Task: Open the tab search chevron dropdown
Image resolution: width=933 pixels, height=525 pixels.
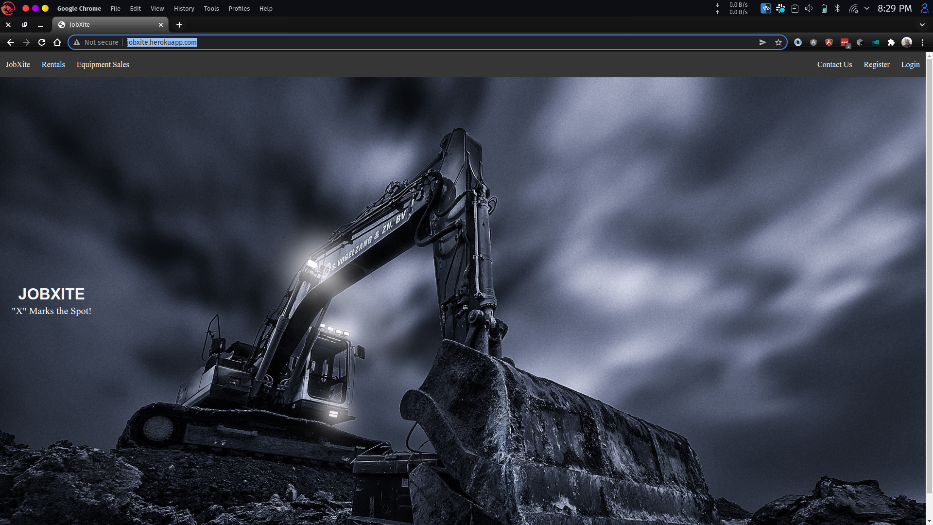Action: coord(922,25)
